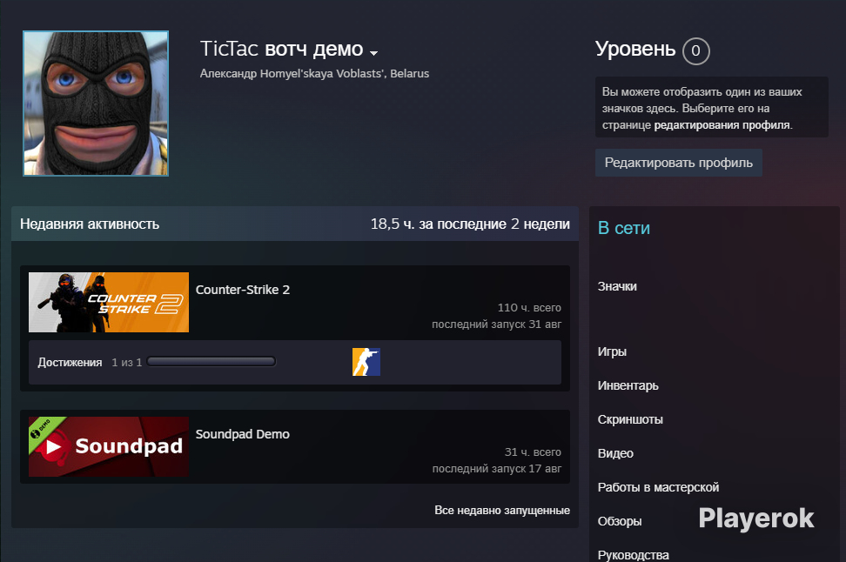Click the 31 ч. всего playtime text
The image size is (846, 562).
[533, 452]
